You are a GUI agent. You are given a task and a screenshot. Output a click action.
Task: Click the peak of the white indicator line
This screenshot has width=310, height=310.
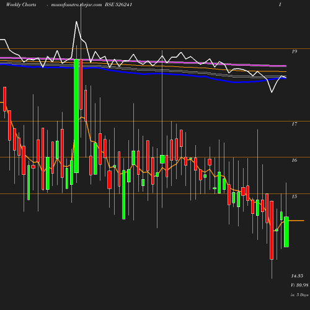tap(76, 22)
